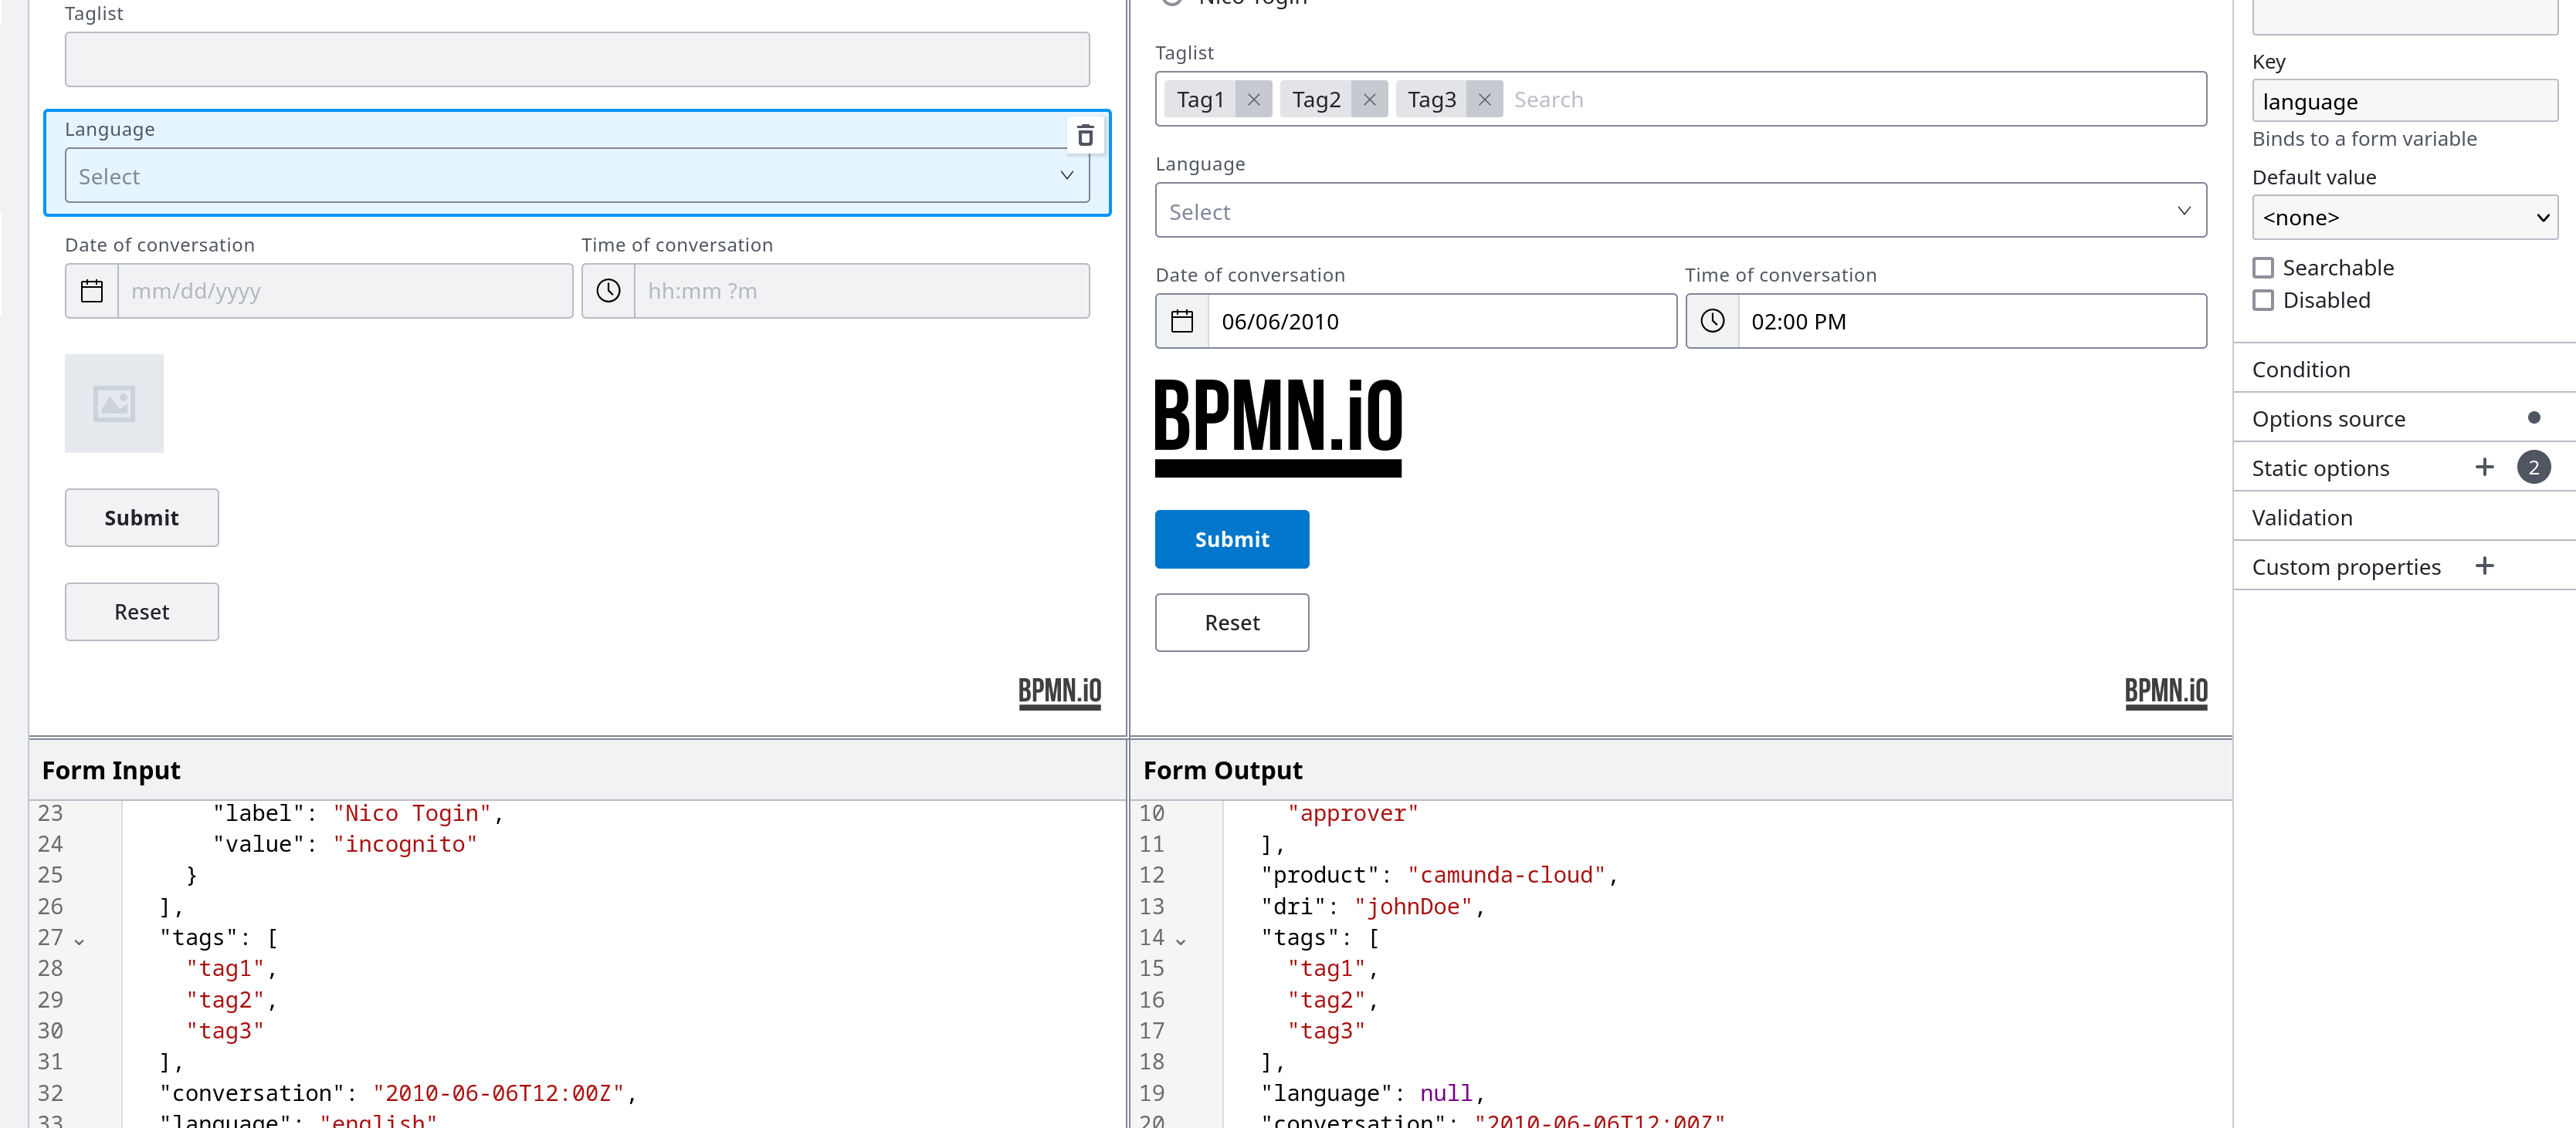Open the Custom properties section

(x=2346, y=566)
